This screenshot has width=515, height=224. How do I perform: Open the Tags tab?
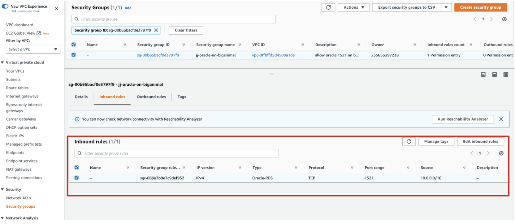[182, 97]
